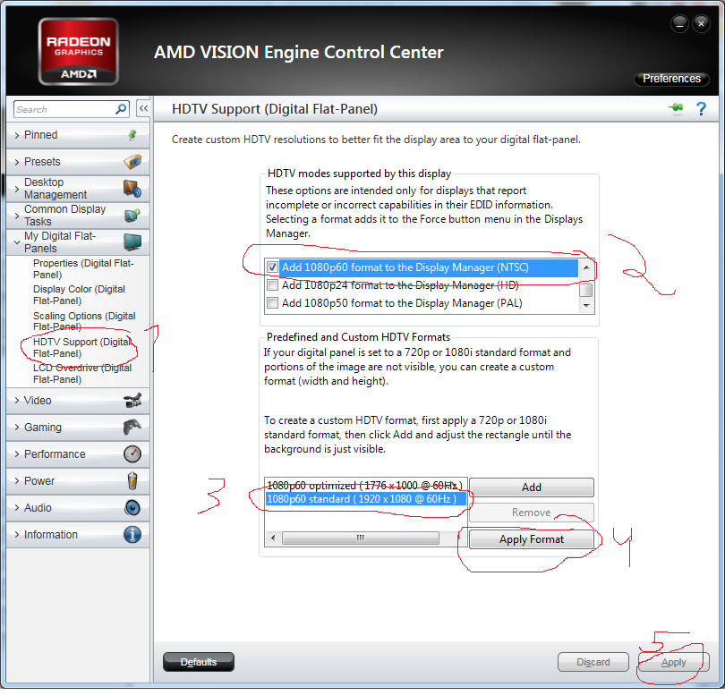Open Display Color (Digital Flat-Panel) page
Image resolution: width=725 pixels, height=695 pixels.
click(79, 295)
